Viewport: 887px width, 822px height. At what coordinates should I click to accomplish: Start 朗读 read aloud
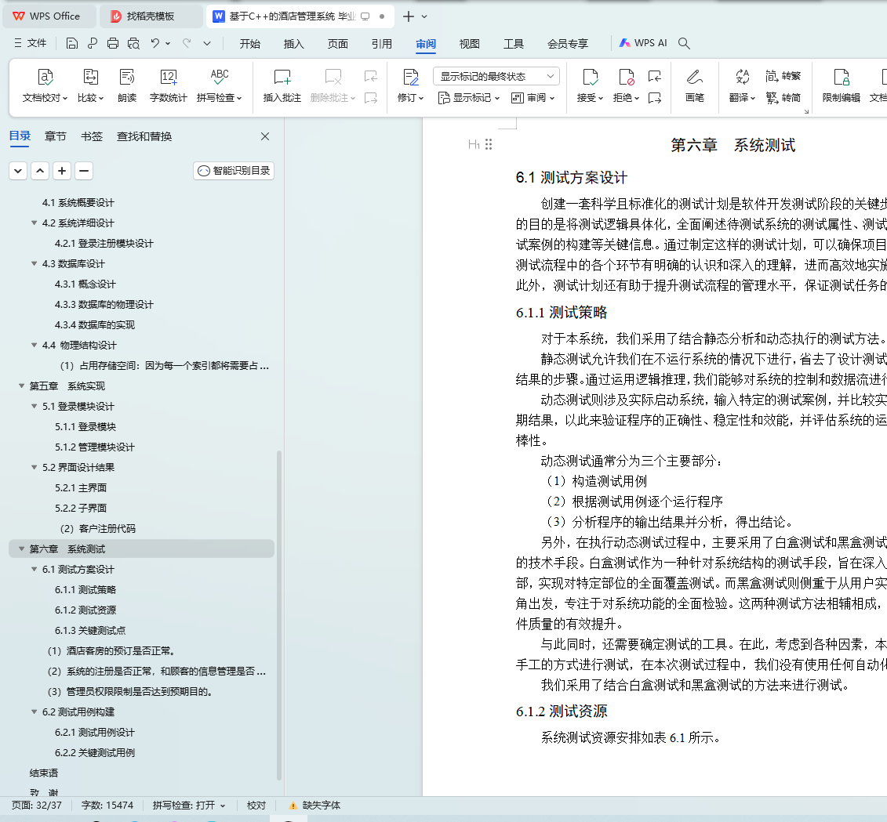[127, 85]
